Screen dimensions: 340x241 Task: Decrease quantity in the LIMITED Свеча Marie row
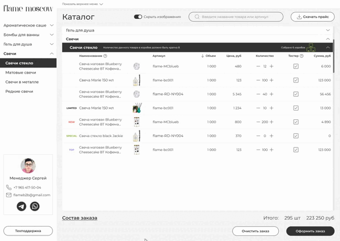(258, 108)
